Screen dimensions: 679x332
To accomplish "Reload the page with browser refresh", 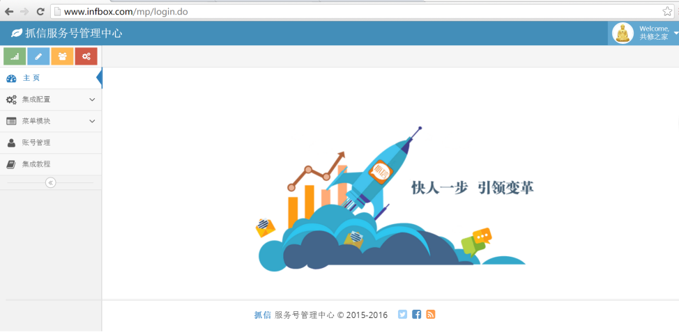I will tap(40, 12).
